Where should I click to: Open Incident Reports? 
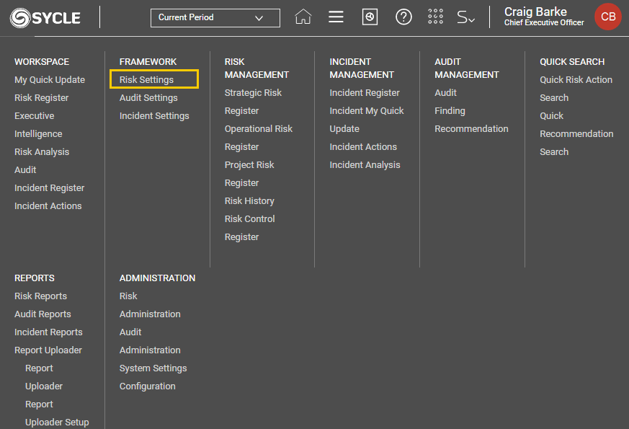[x=48, y=332]
